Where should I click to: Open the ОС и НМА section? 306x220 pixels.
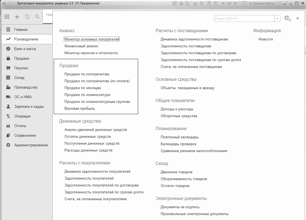tap(27, 97)
